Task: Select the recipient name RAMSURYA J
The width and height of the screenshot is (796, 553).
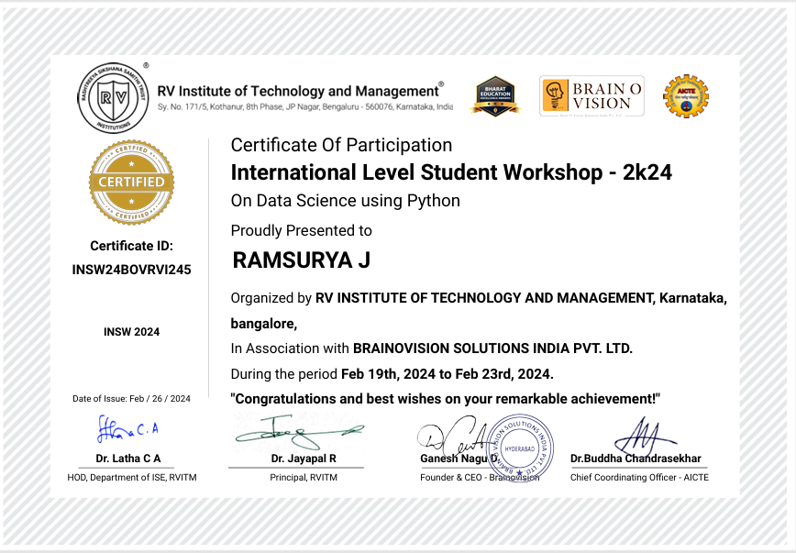Action: tap(302, 260)
